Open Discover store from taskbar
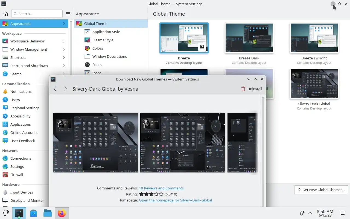This screenshot has width=350, height=219. 33,213
